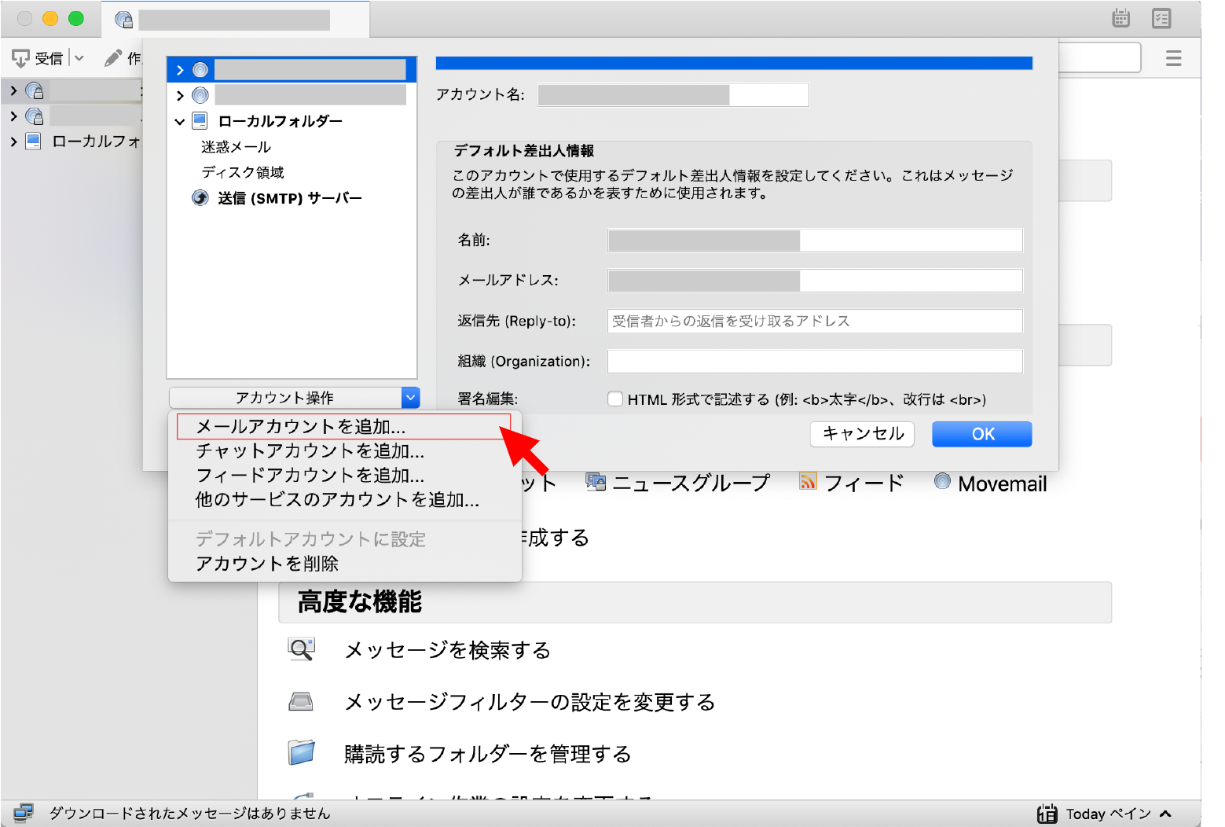Viewport: 1225px width, 827px height.
Task: Expand the second account in the dialog tree
Action: (180, 95)
